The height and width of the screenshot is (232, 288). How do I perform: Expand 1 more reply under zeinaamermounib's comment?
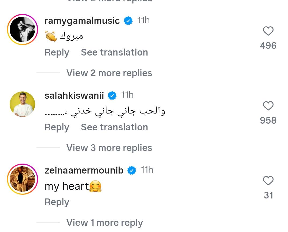105,222
